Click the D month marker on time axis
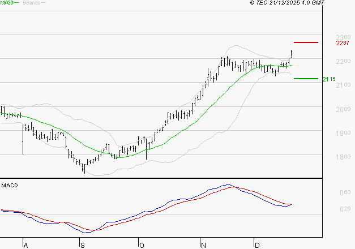Viewport: 355px width, 249px height. (x=257, y=246)
